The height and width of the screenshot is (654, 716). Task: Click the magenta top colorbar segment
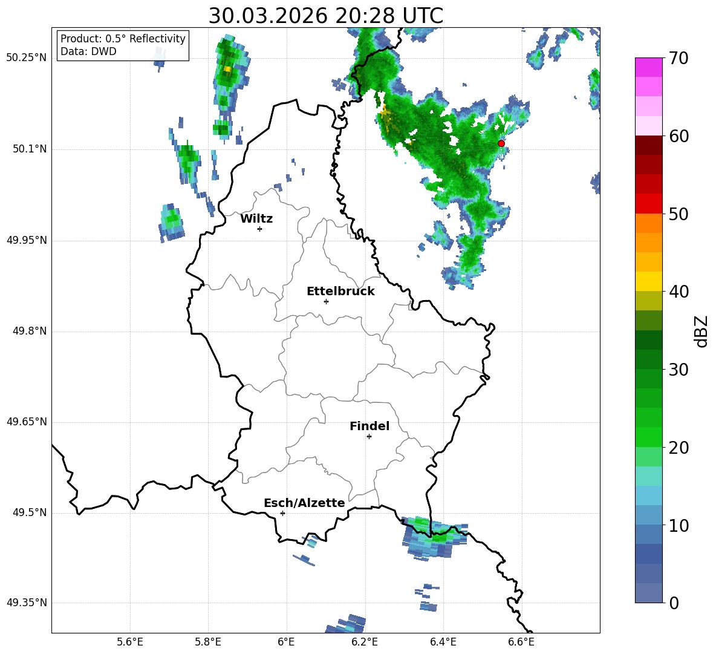pyautogui.click(x=648, y=67)
